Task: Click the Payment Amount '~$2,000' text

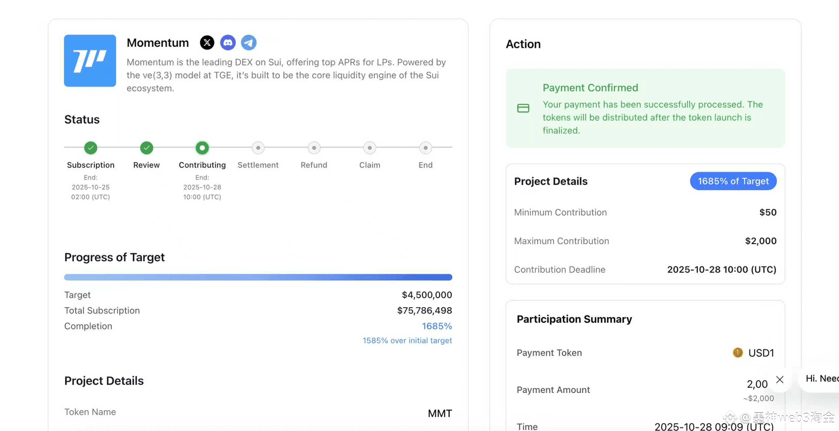Action: click(x=758, y=398)
